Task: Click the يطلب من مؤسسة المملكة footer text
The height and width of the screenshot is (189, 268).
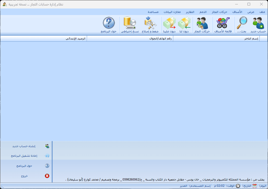Action: tap(165, 180)
